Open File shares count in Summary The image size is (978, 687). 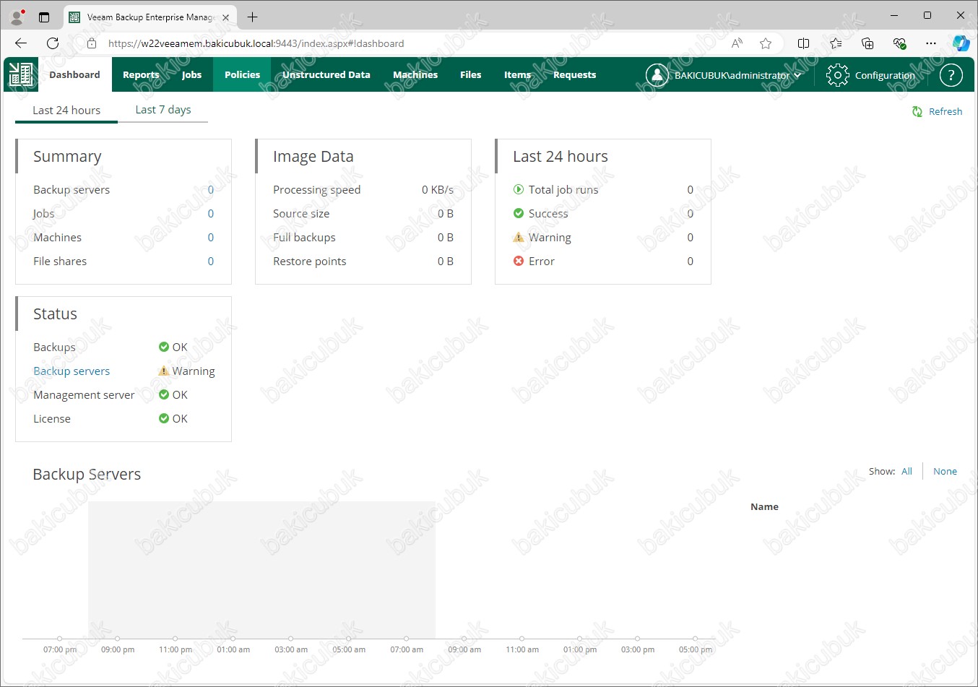pyautogui.click(x=211, y=261)
